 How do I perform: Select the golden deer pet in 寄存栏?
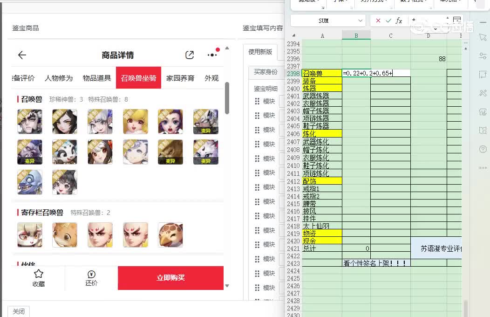coord(65,235)
